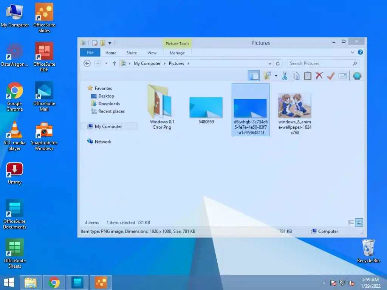Open the Share ribbon tab
The height and width of the screenshot is (290, 387).
coord(132,53)
